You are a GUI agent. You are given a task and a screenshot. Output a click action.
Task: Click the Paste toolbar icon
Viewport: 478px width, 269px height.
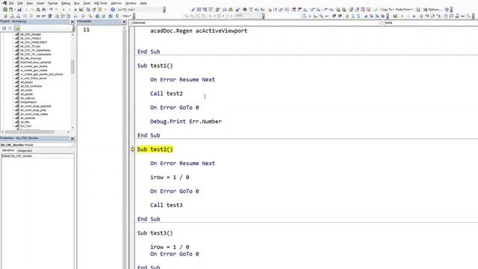(38, 10)
